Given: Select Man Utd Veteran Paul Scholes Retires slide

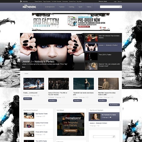Looking at the screenshot, I should click(x=103, y=38).
